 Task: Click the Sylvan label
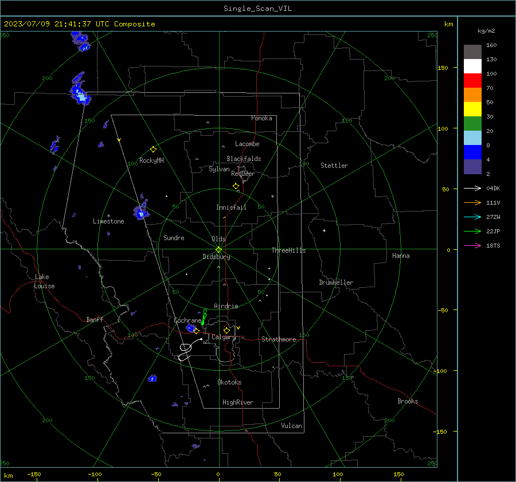coord(219,169)
